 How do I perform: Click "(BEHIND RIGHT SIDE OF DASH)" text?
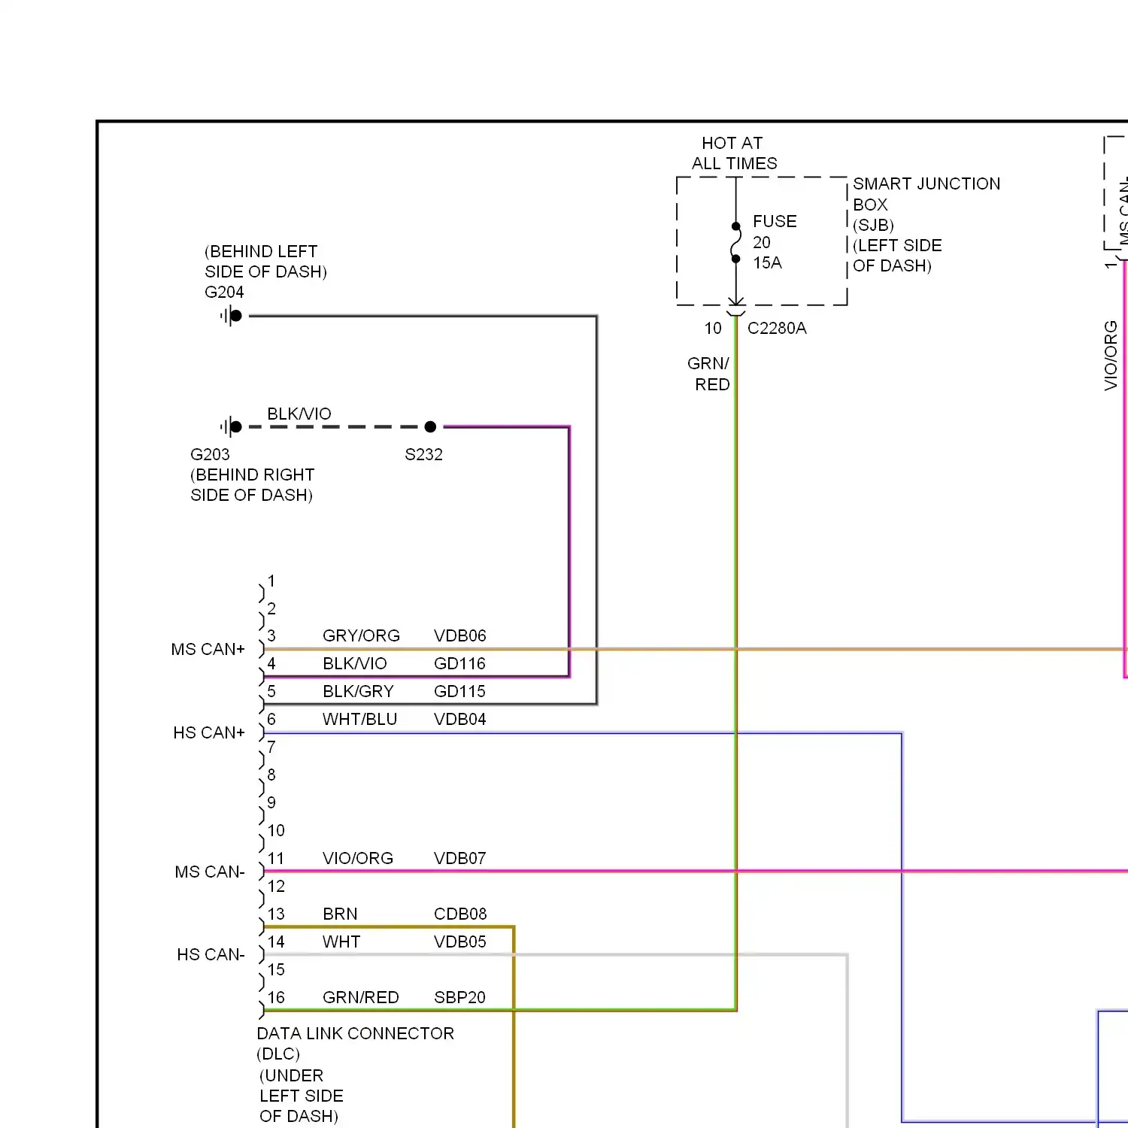tap(252, 485)
